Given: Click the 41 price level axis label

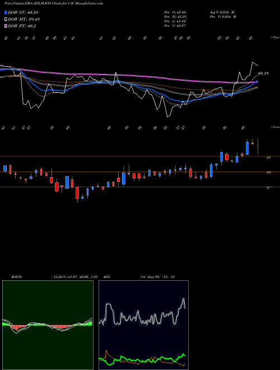Looking at the screenshot, I should point(268,158).
